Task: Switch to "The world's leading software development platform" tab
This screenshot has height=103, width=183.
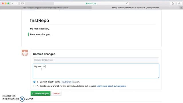Action: (x=46, y=8)
